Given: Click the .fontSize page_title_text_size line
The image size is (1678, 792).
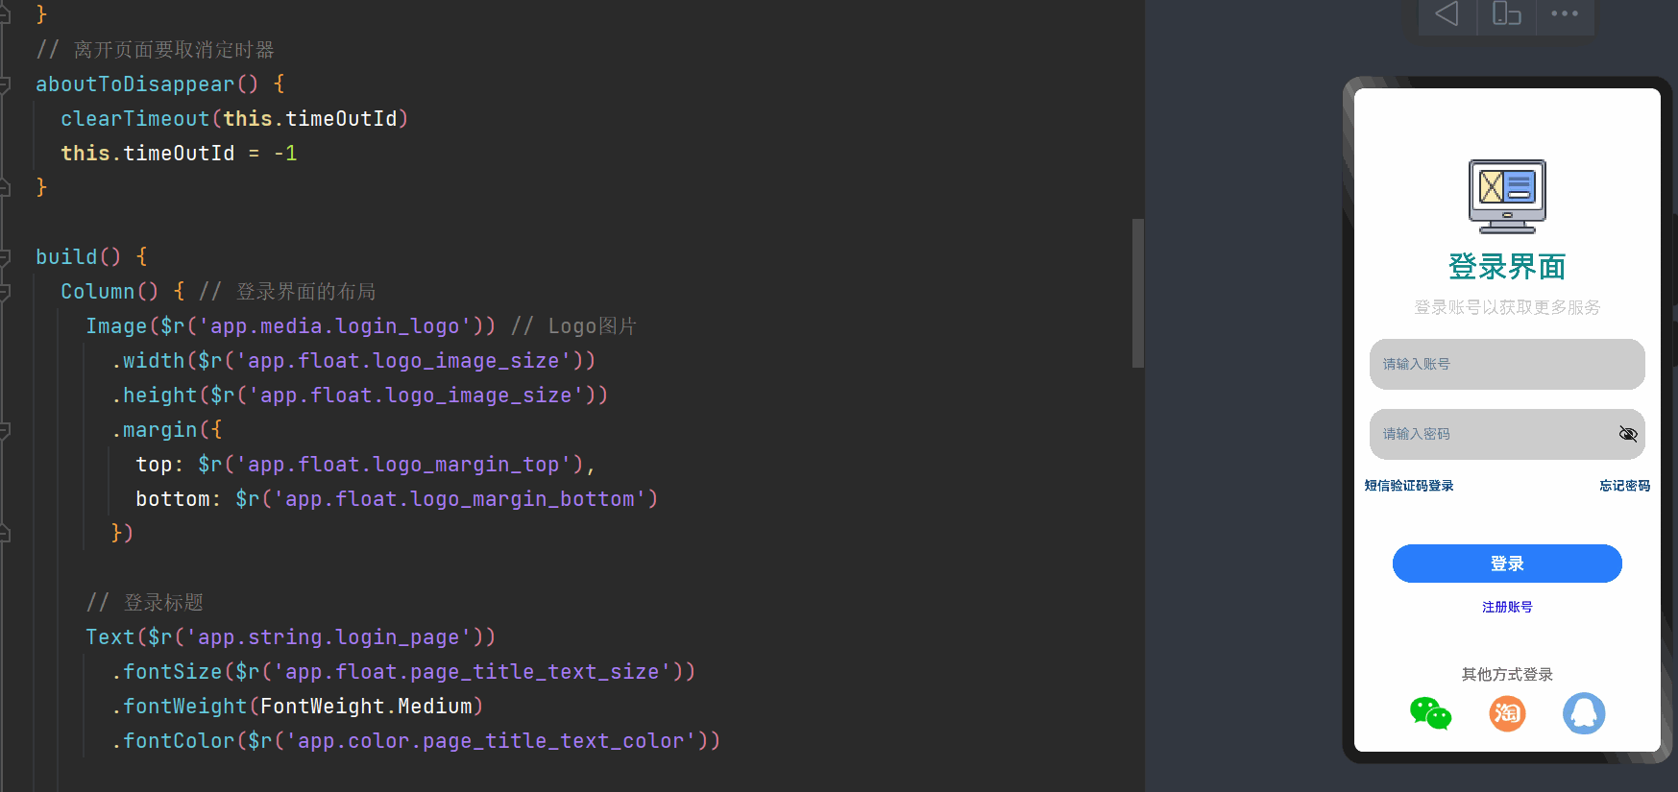Looking at the screenshot, I should pyautogui.click(x=403, y=672).
